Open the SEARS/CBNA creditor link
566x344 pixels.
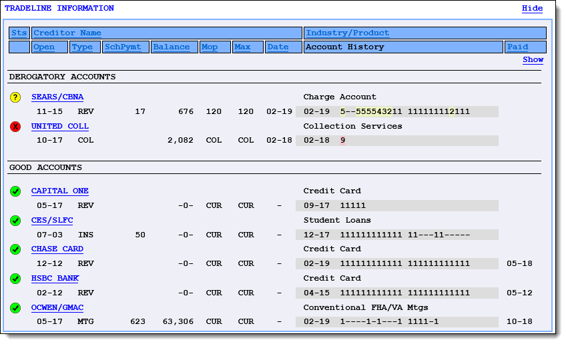57,97
